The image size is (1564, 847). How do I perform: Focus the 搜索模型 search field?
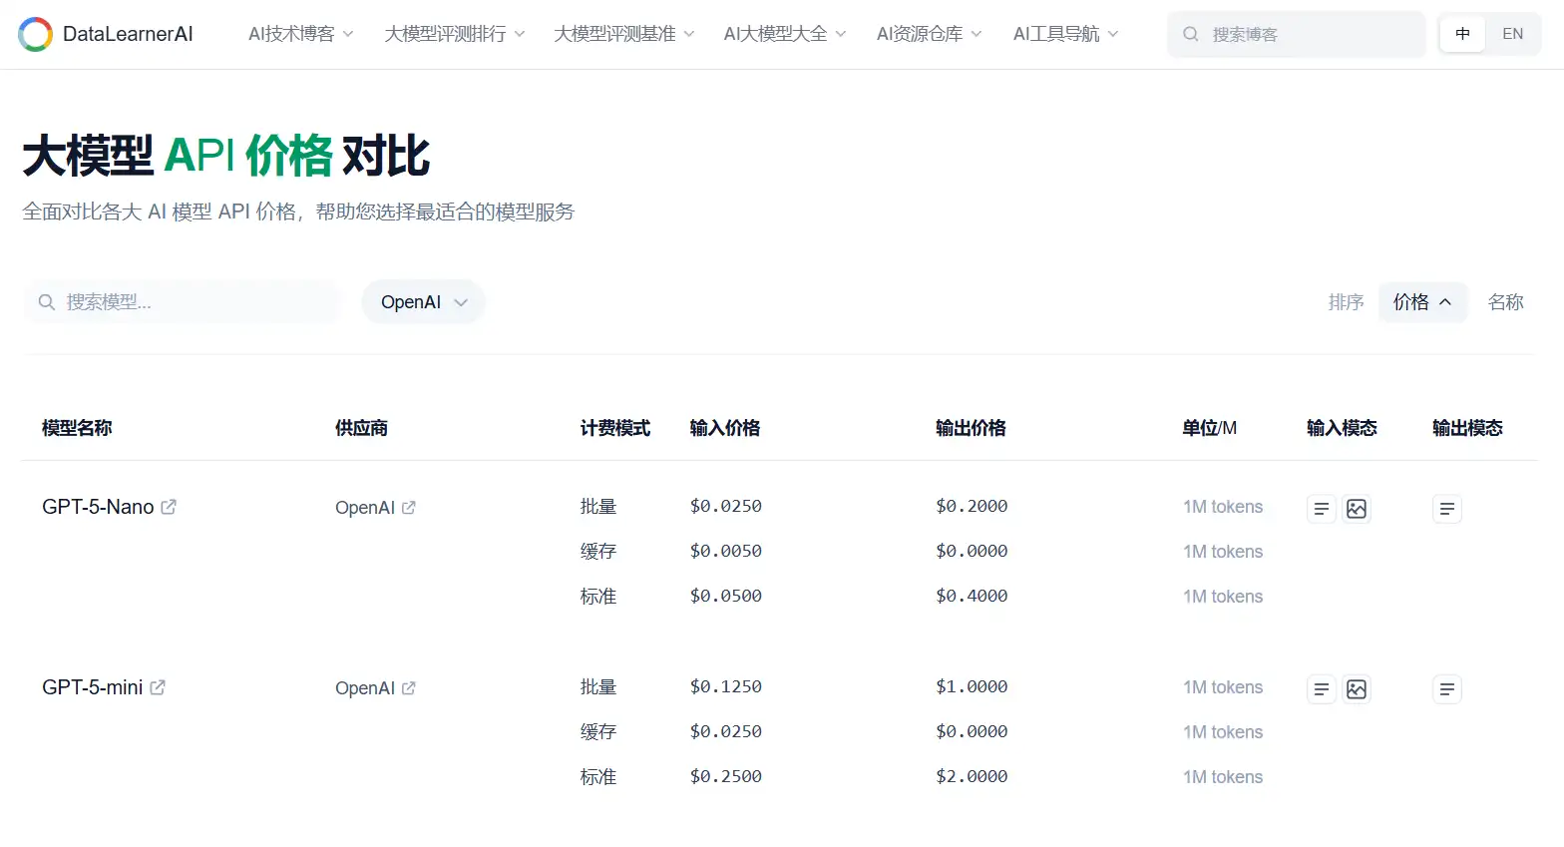click(182, 302)
